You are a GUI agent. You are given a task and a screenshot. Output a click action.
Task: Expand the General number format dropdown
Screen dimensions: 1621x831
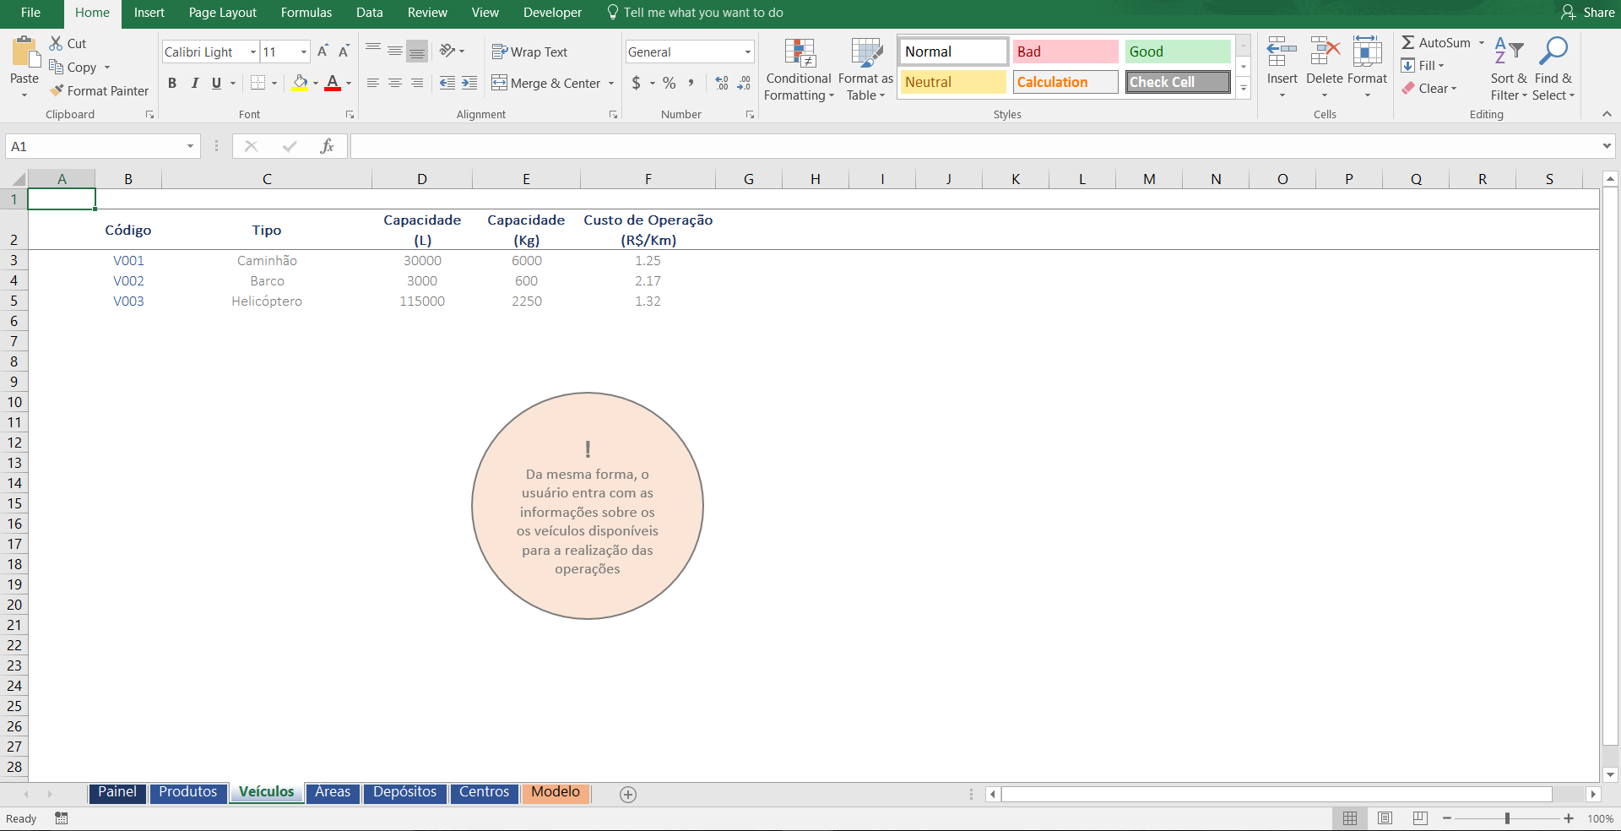pos(747,52)
